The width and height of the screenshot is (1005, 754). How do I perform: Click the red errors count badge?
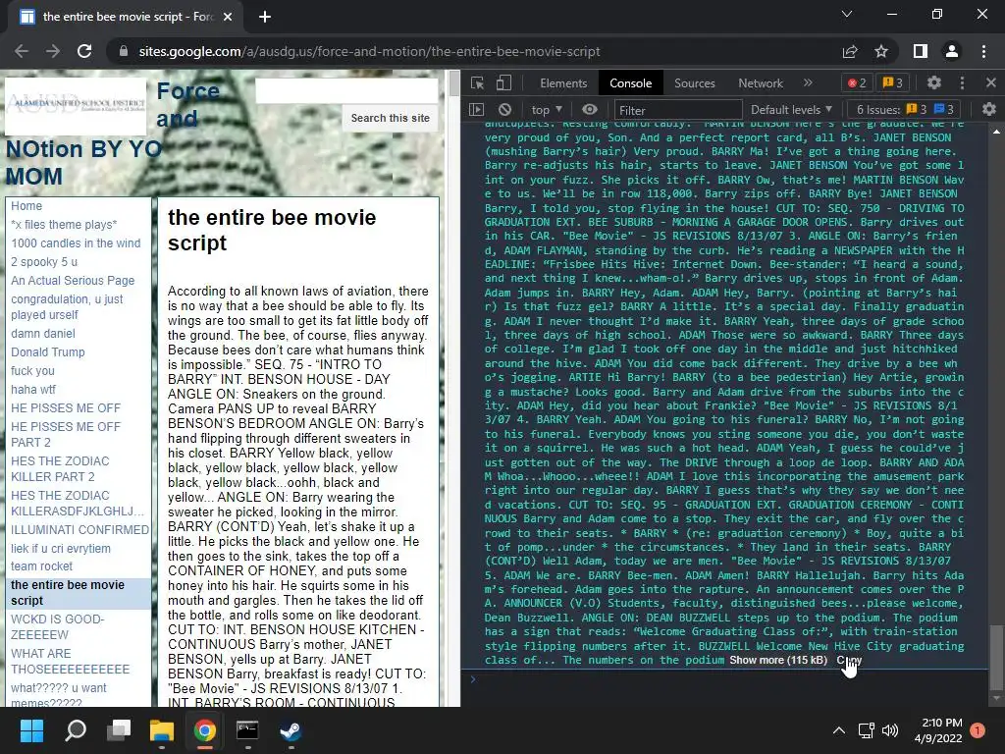[x=857, y=82]
